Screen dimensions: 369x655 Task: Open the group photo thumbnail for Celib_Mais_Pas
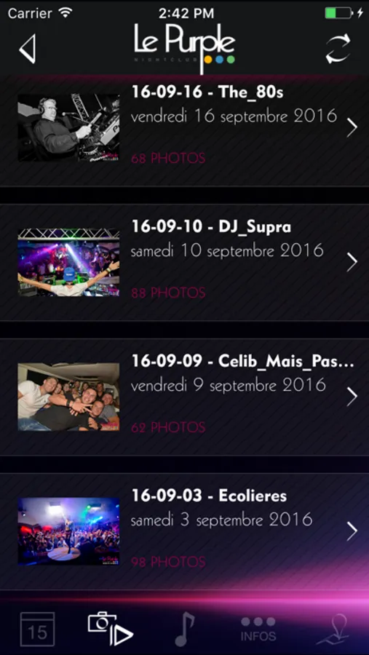pyautogui.click(x=68, y=397)
